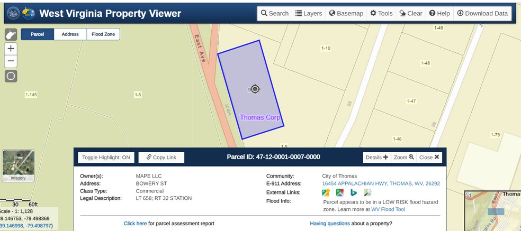
Task: Switch identify mode to Address
Action: [x=70, y=34]
